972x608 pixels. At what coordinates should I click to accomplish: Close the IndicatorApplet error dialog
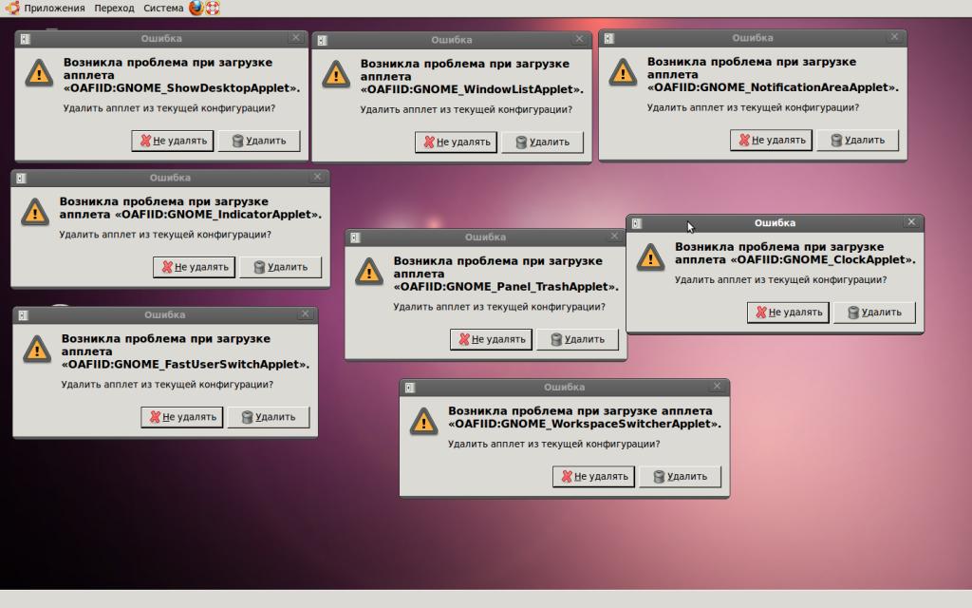[317, 177]
